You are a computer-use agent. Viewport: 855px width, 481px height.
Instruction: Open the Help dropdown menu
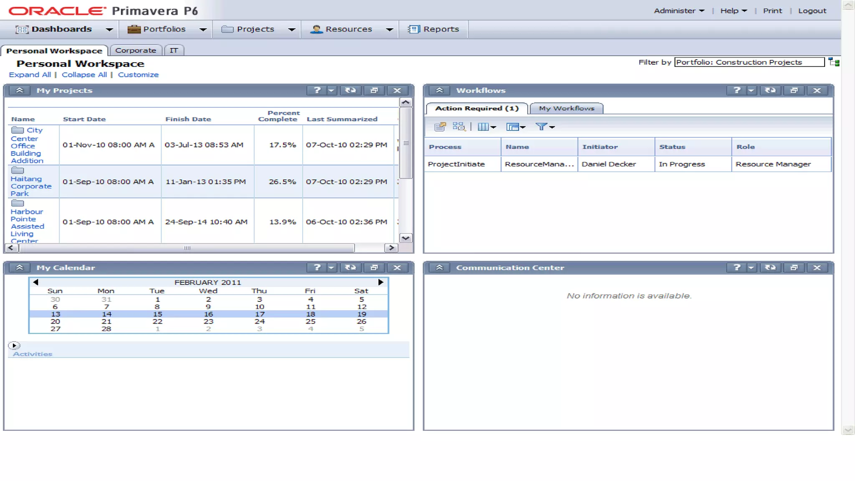tap(734, 11)
